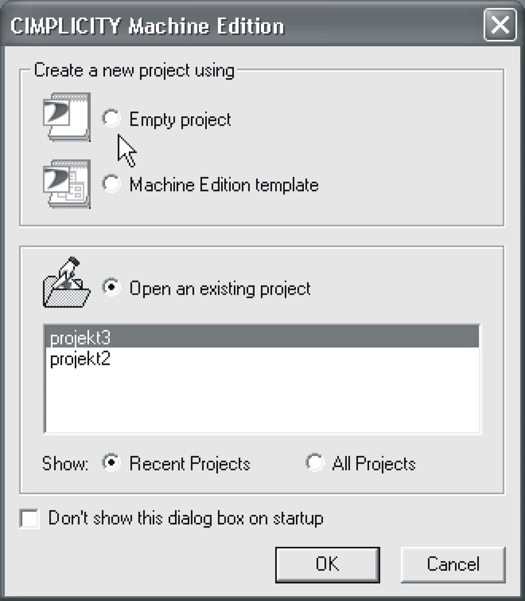Select projekt3 in the project list
This screenshot has width=525, height=601.
262,337
